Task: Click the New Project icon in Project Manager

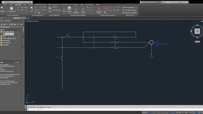Action: coord(2,24)
